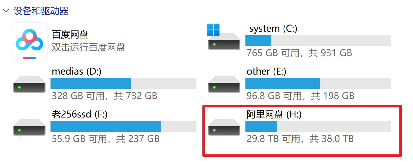Click the other (E:) usage bar

tap(318, 84)
